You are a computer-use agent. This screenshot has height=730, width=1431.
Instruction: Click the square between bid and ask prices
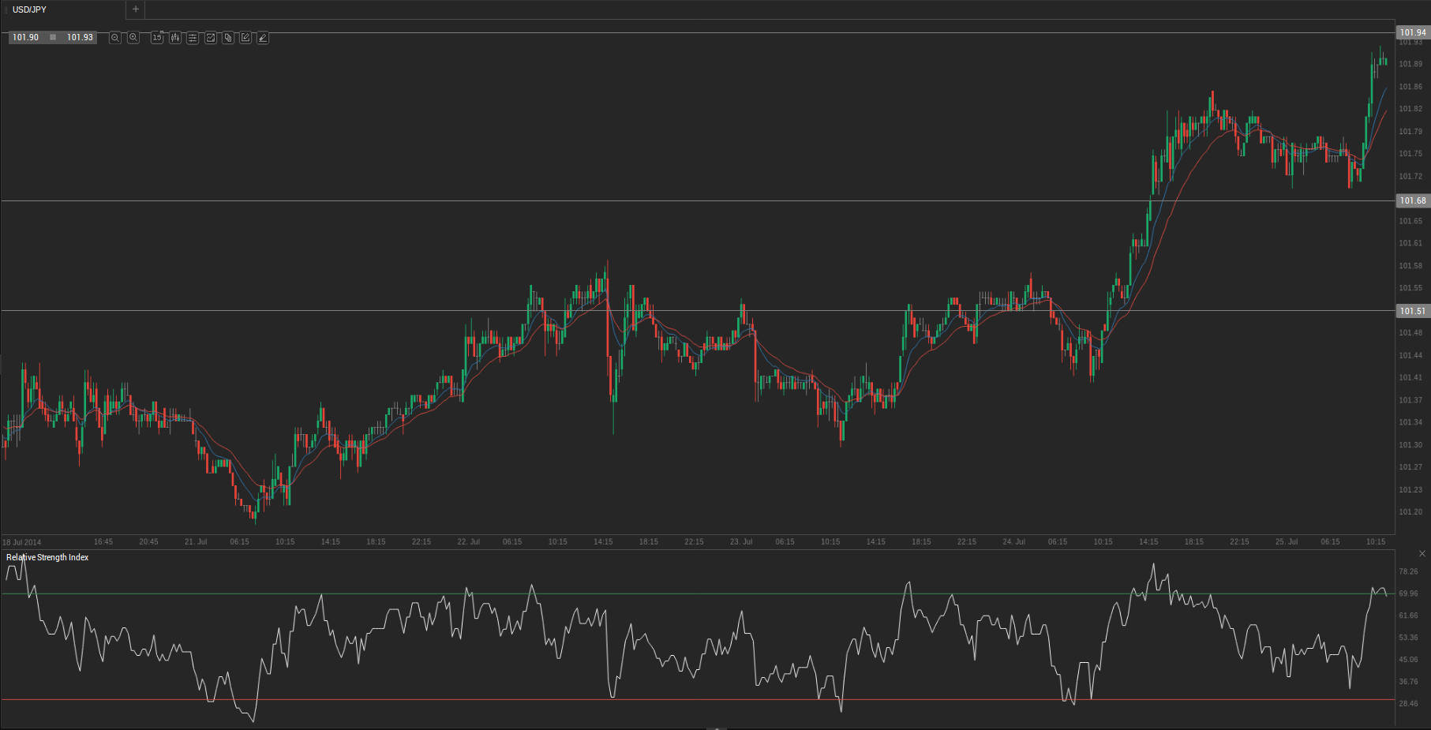coord(53,37)
